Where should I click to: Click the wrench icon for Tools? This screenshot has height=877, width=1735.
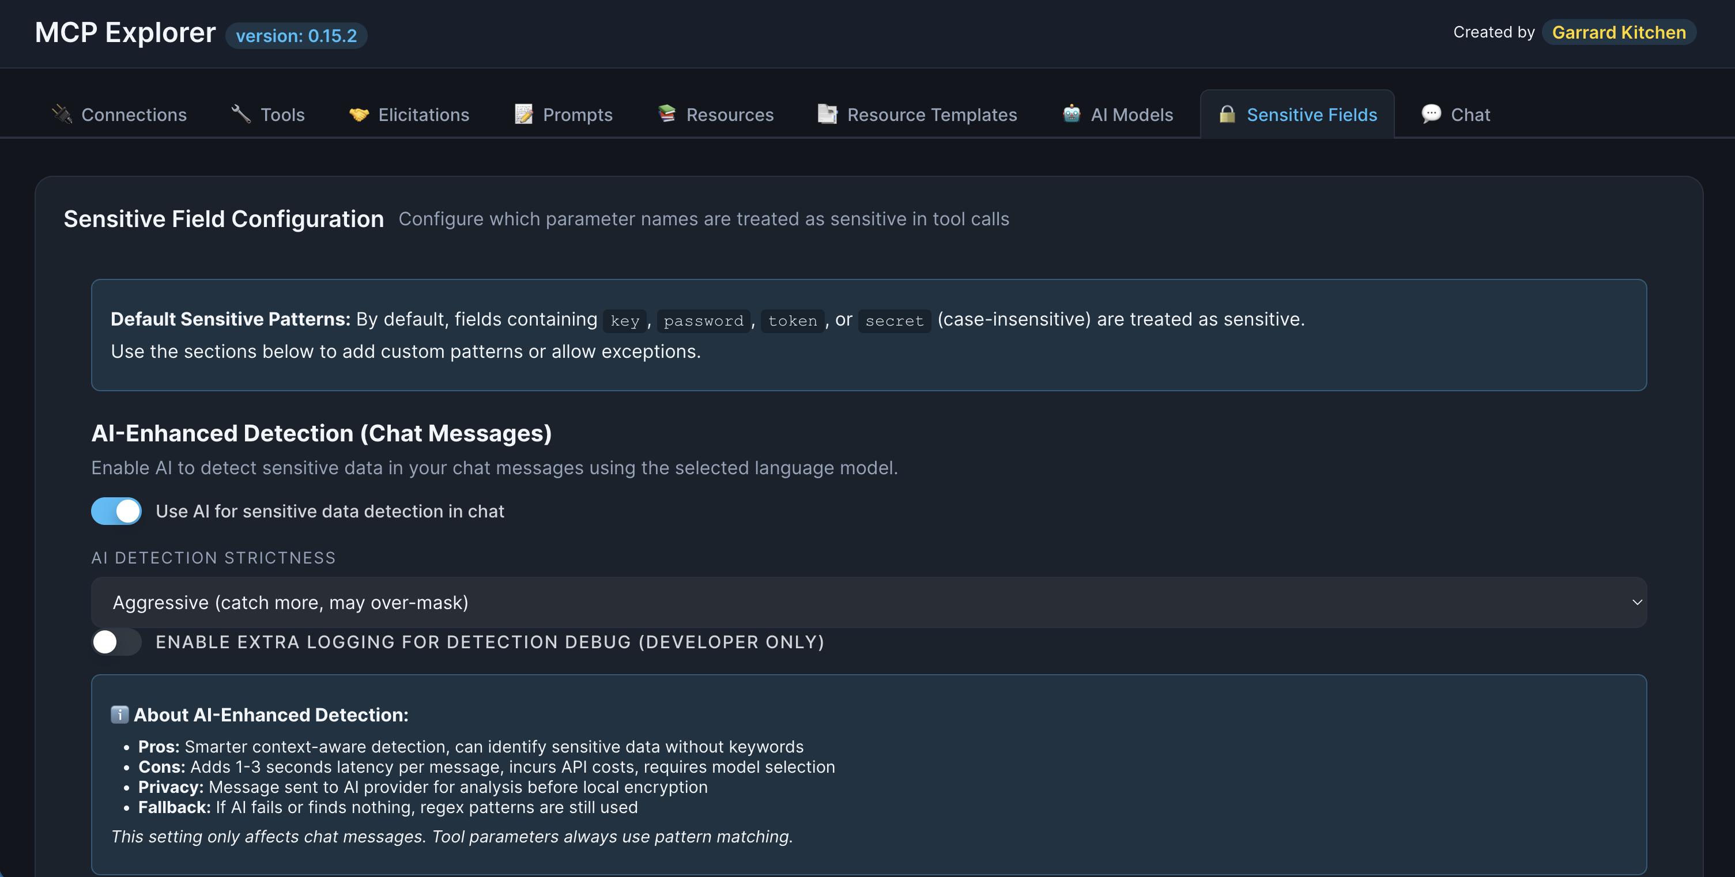pos(241,114)
